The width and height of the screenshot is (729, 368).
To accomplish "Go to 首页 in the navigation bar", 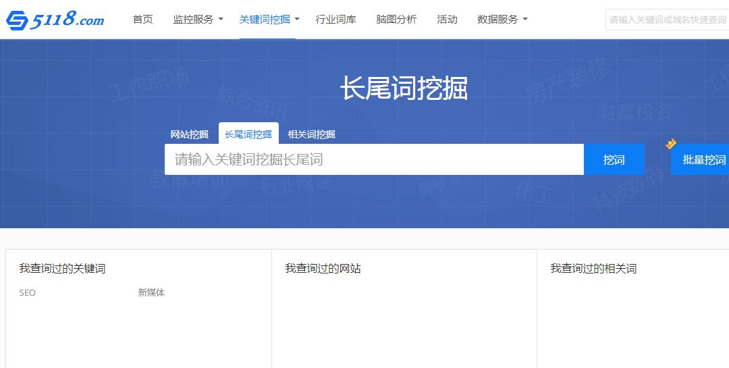I will [x=142, y=20].
